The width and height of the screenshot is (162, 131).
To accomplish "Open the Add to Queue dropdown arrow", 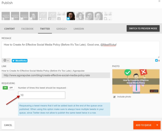I will click(157, 125).
